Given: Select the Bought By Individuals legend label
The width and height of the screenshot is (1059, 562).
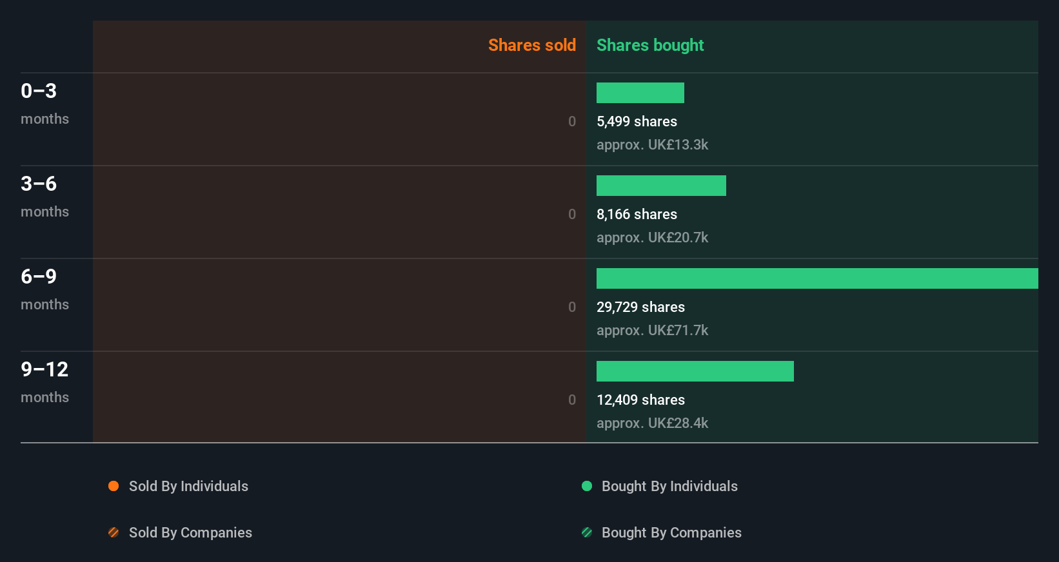Looking at the screenshot, I should (x=669, y=486).
